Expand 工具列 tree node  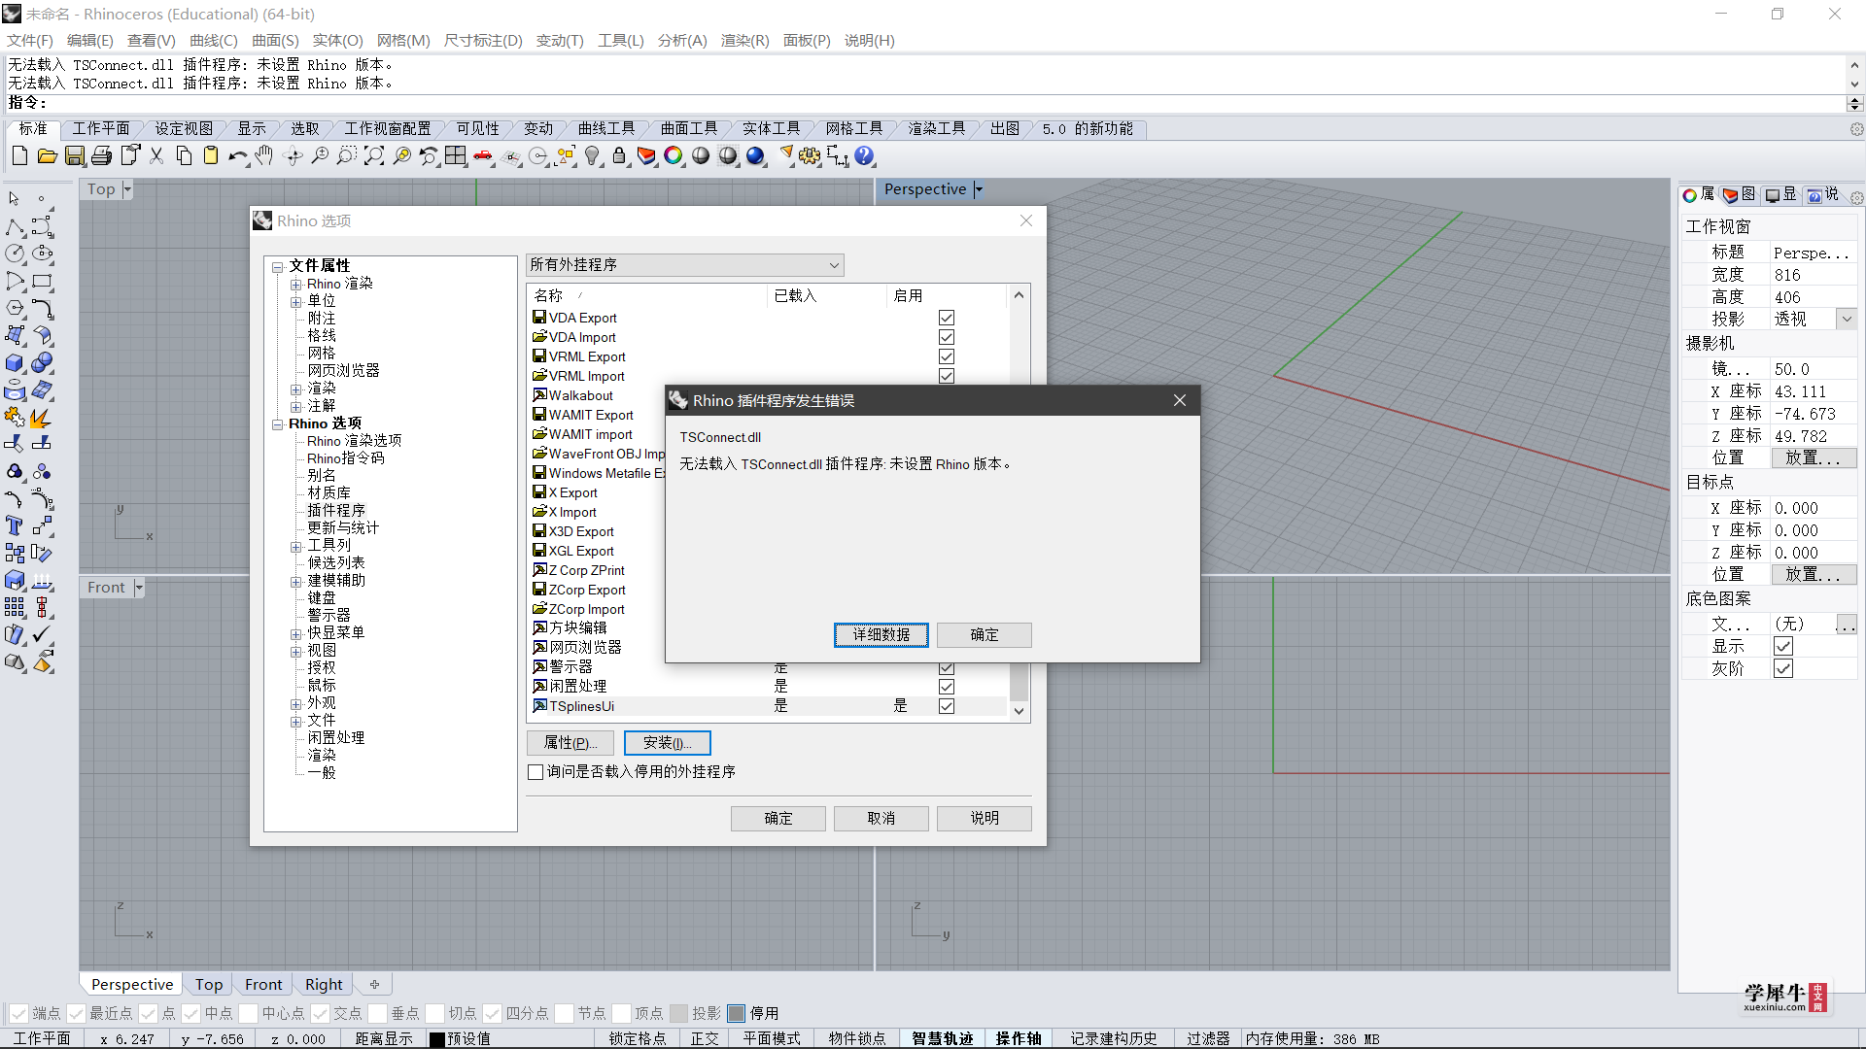point(296,547)
